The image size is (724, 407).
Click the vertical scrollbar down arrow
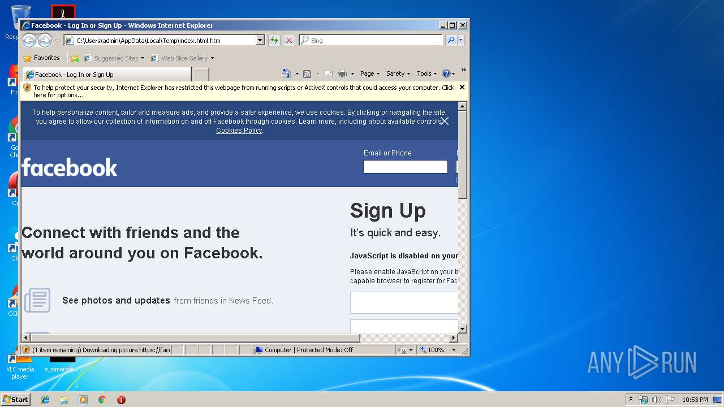pos(463,328)
